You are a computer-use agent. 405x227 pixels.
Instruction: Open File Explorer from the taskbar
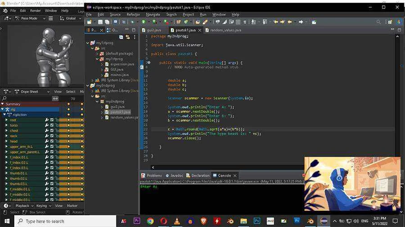coord(243,221)
